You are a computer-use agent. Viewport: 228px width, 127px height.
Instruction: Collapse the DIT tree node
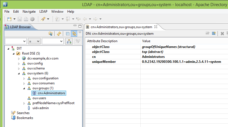click(8, 49)
